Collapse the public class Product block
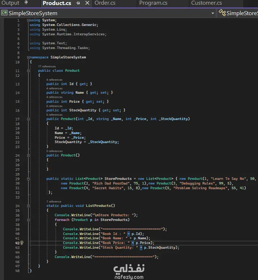258x280 pixels. click(28, 71)
